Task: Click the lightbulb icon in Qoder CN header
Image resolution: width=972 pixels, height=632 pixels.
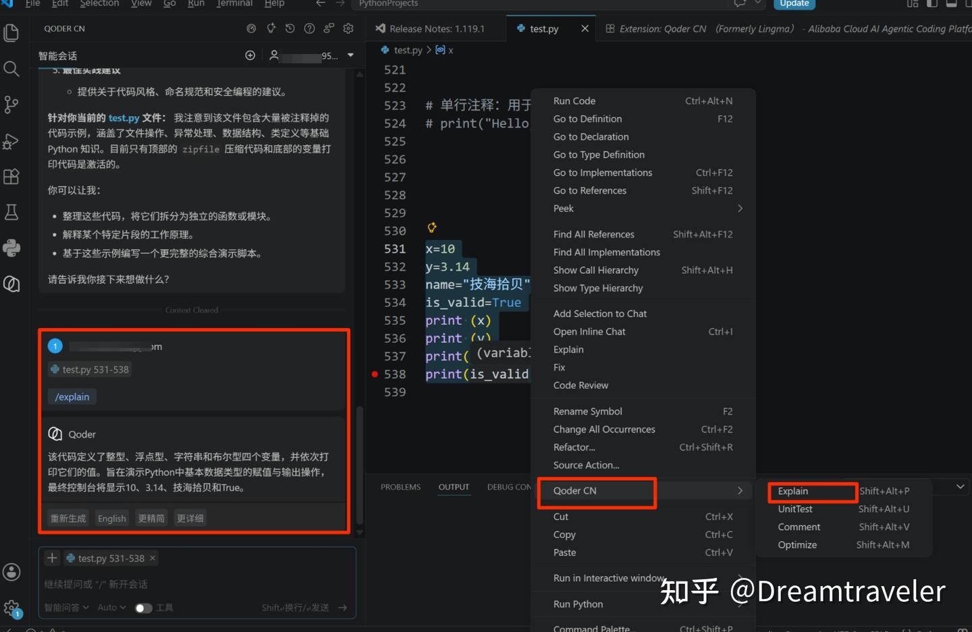Action: (271, 28)
